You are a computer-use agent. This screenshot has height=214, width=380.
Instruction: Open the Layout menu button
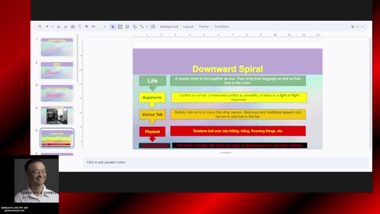click(x=188, y=26)
